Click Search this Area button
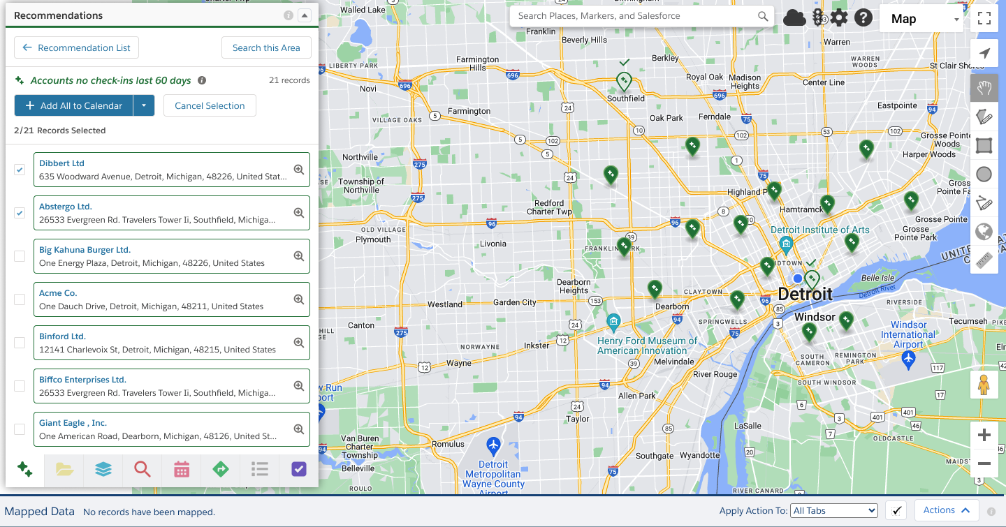 coord(266,47)
